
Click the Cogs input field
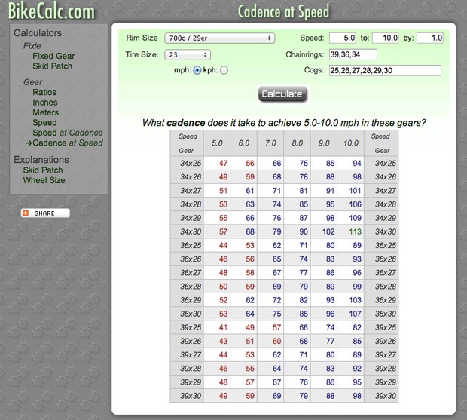pyautogui.click(x=385, y=71)
